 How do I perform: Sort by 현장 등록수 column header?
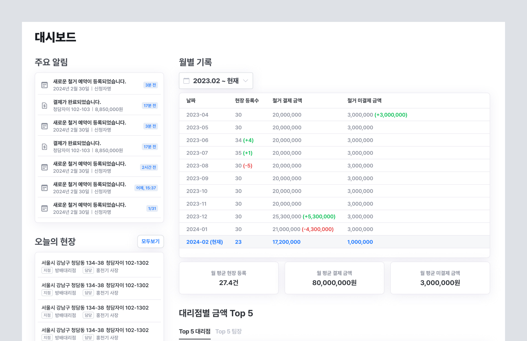[247, 101]
